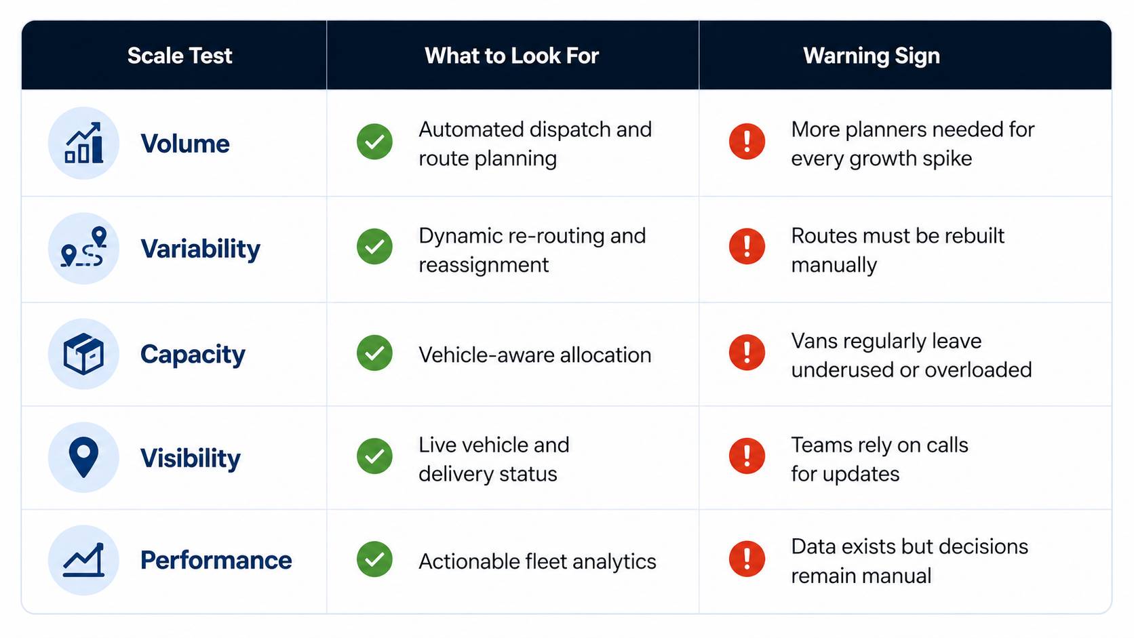
Task: Click the What to Look For header
Action: click(x=512, y=56)
